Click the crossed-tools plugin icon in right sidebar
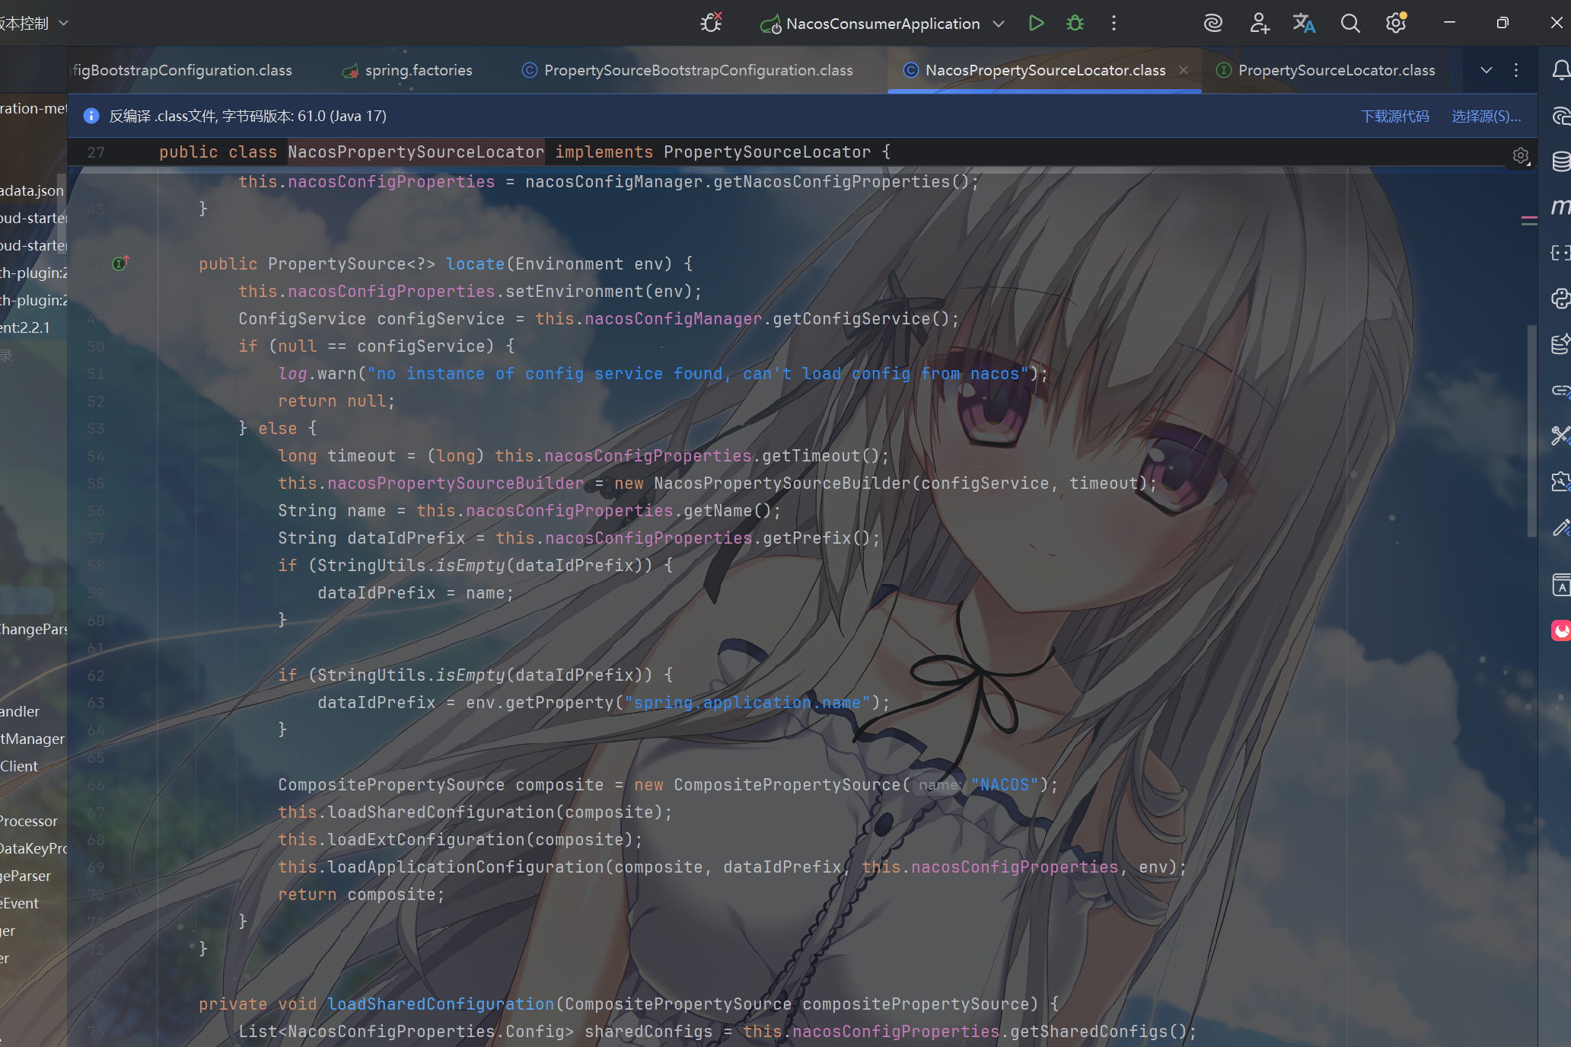Viewport: 1571px width, 1047px height. click(1560, 436)
